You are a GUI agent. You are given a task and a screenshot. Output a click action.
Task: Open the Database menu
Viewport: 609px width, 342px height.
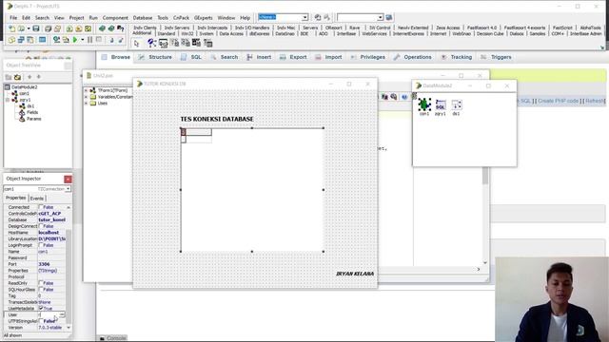tap(143, 18)
